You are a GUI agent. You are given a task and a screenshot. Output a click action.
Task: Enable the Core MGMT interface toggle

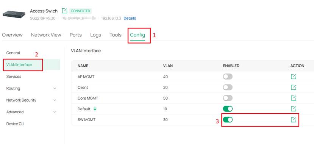coord(228,98)
